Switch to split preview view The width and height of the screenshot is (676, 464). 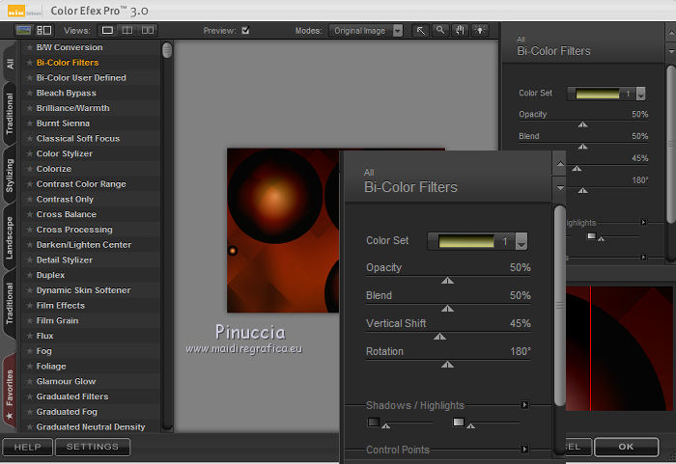(127, 31)
